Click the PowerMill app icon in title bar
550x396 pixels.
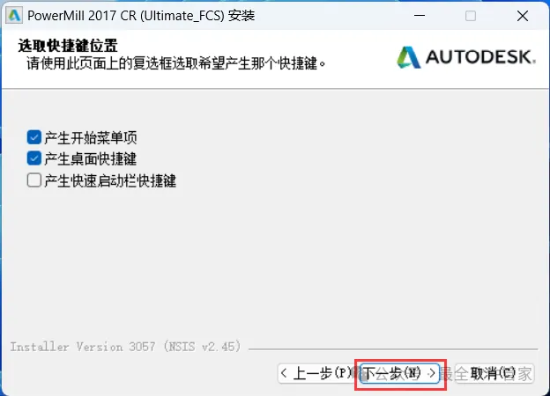click(14, 16)
